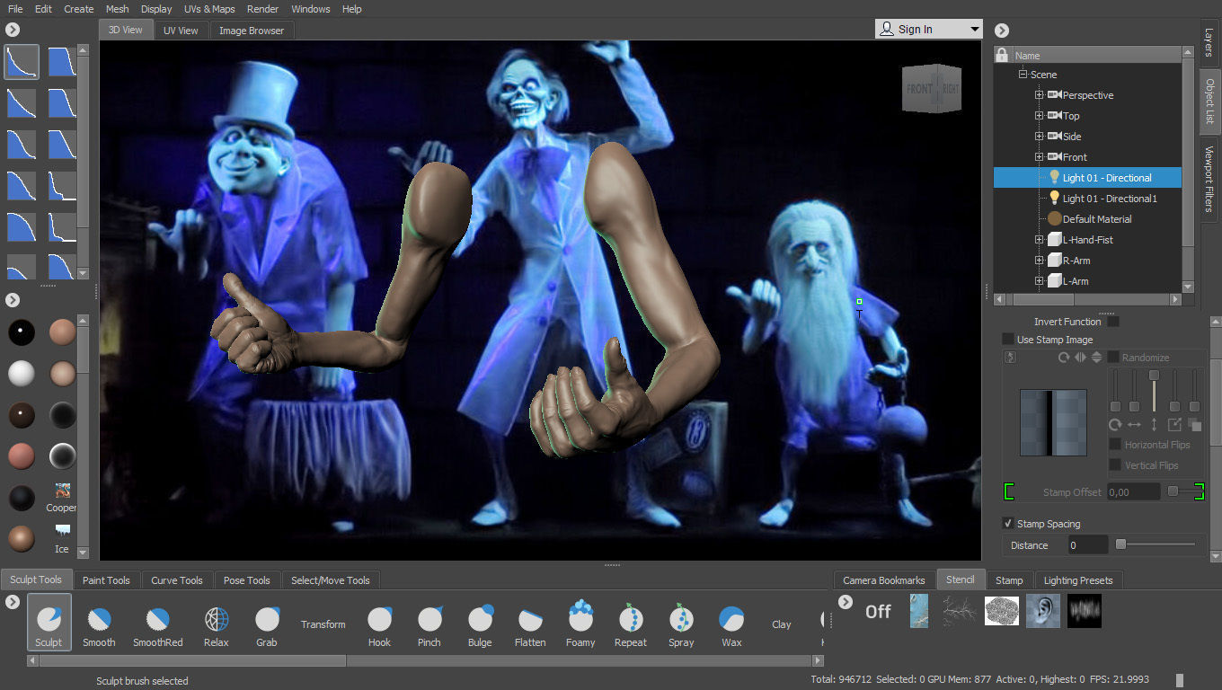Choose the Bulge brush
Viewport: 1222px width, 690px height.
pos(480,625)
